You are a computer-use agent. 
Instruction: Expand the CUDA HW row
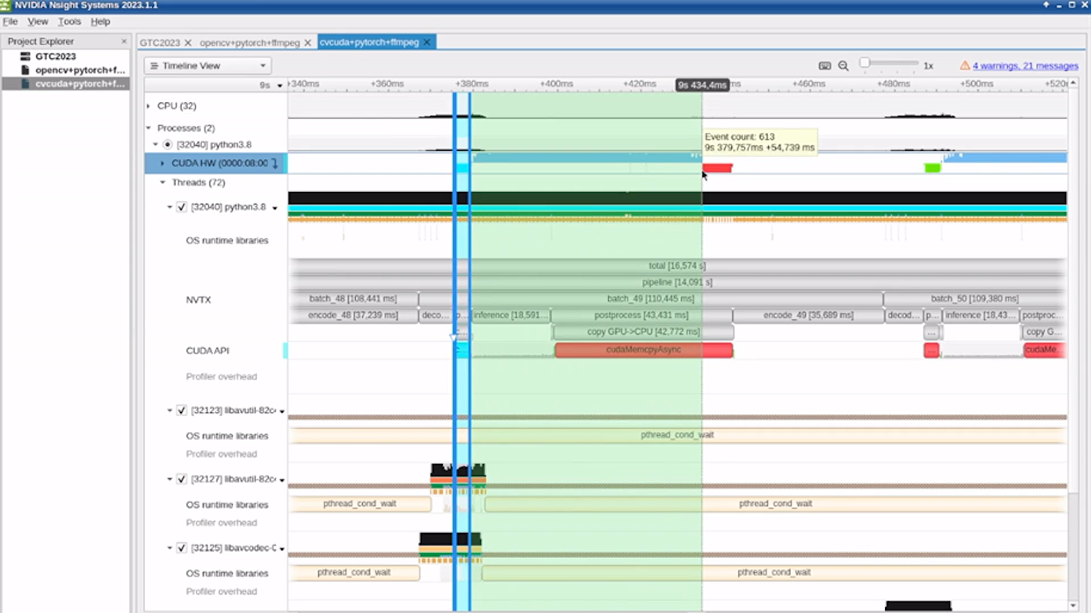162,163
